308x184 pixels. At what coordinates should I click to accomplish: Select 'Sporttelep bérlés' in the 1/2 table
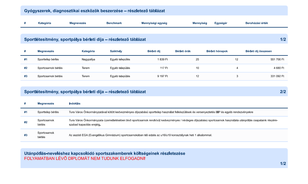48,59
